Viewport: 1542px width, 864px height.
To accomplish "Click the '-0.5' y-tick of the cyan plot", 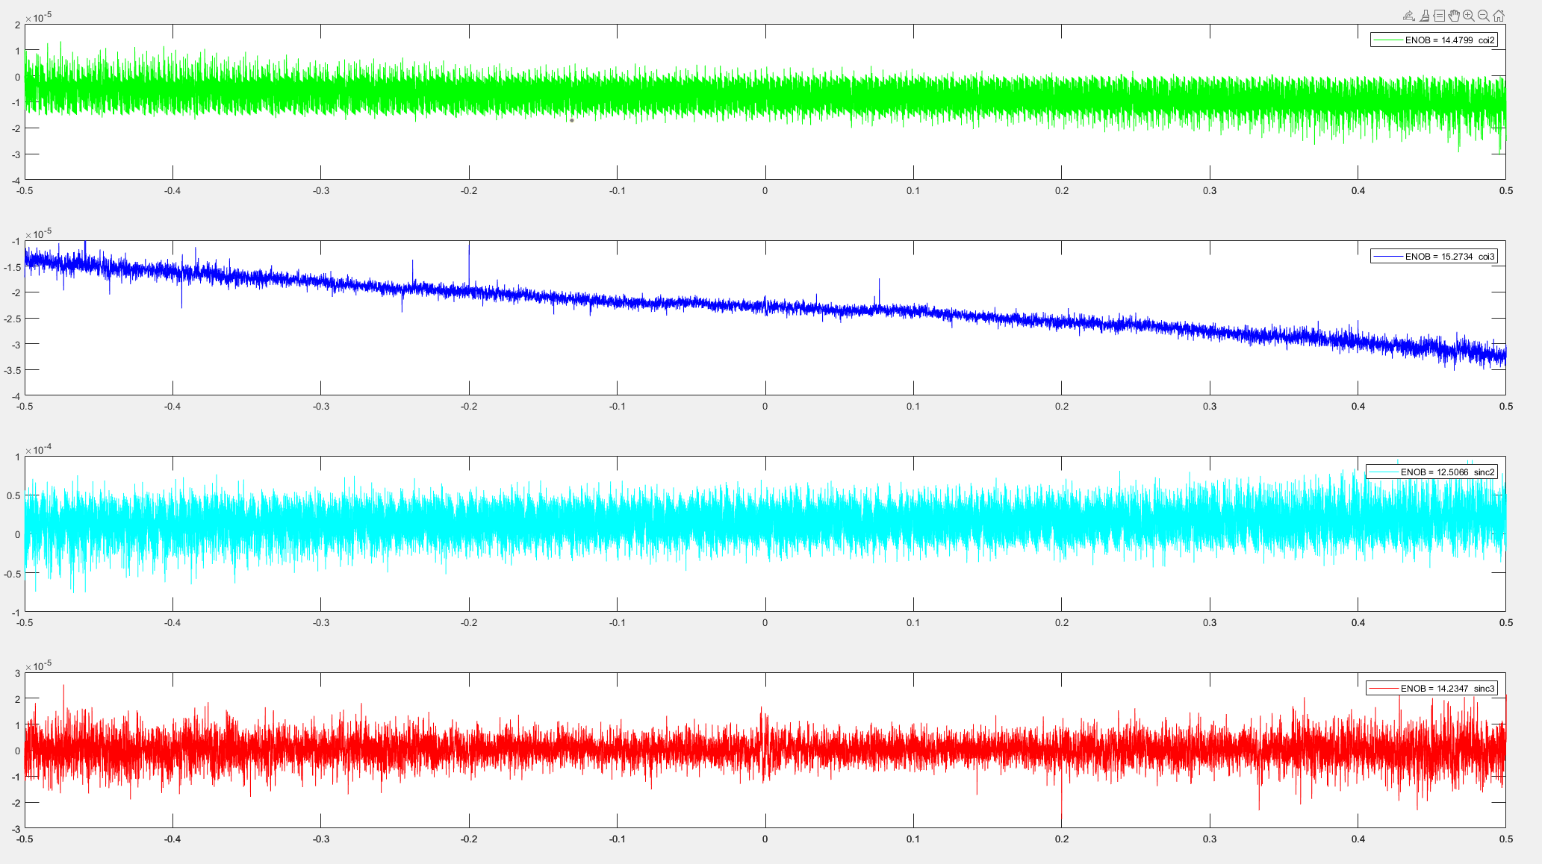I will pyautogui.click(x=12, y=574).
